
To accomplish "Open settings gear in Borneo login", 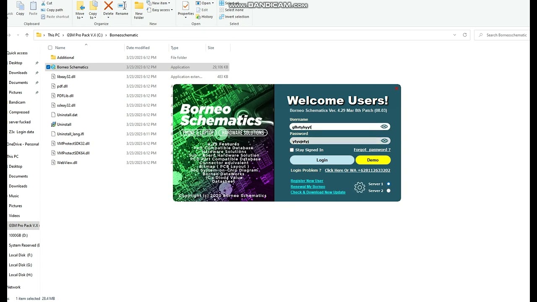I will point(360,187).
